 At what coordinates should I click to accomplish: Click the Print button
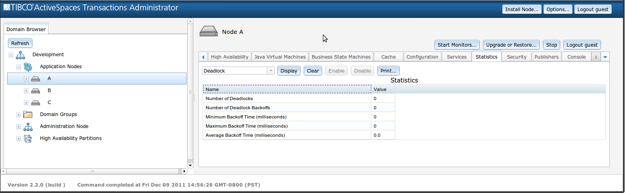coord(389,71)
